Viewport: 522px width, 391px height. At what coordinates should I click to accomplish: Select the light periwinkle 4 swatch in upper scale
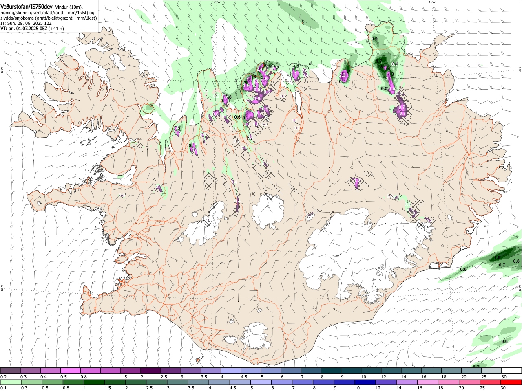click(231, 371)
